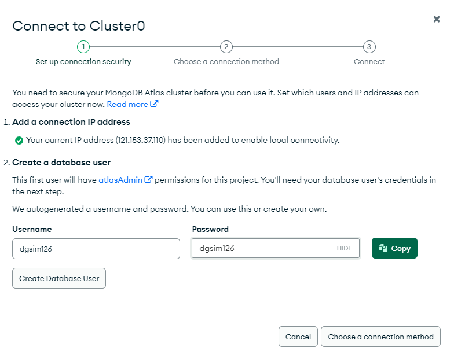Select the Connect step label
The width and height of the screenshot is (454, 358).
click(x=369, y=61)
